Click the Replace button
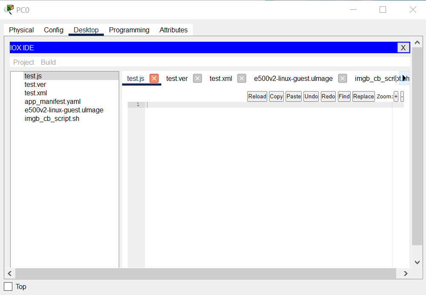The width and height of the screenshot is (426, 295). coord(363,96)
